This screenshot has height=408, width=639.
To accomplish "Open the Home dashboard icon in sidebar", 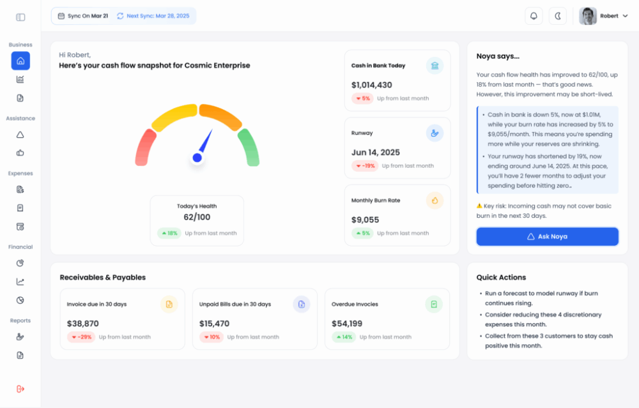I will point(20,61).
